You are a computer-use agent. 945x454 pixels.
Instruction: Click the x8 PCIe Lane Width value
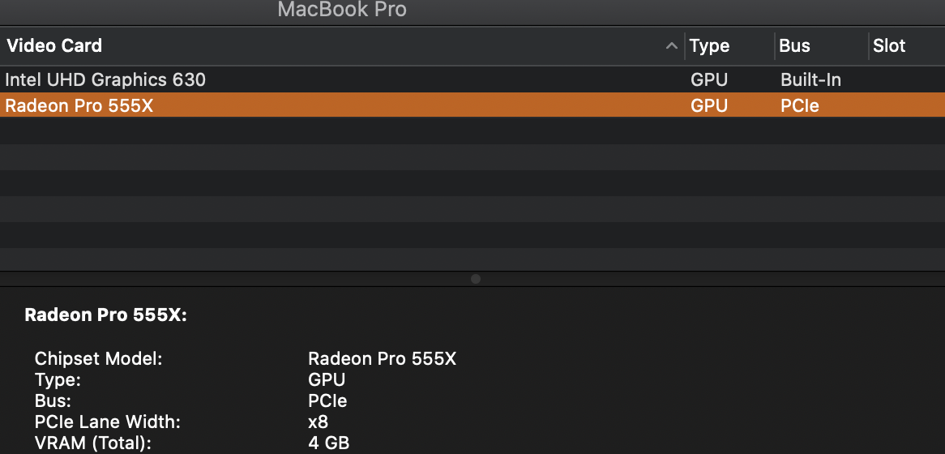pyautogui.click(x=318, y=422)
